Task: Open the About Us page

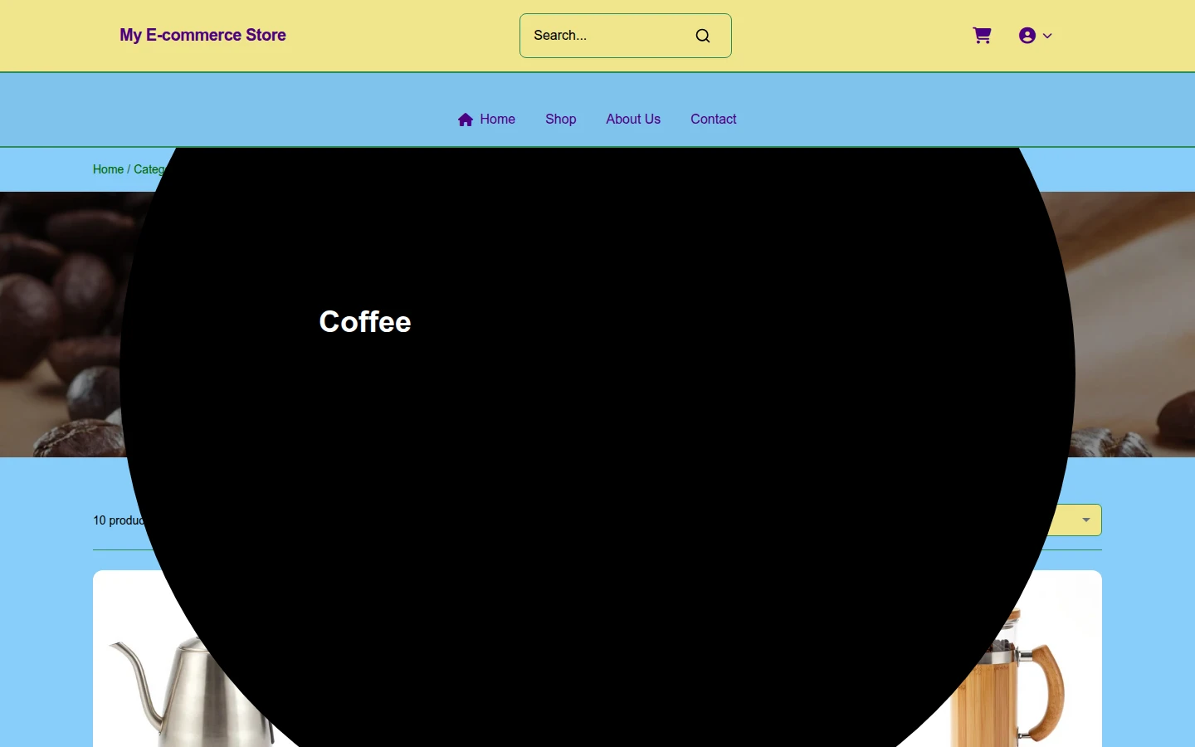Action: pyautogui.click(x=633, y=119)
